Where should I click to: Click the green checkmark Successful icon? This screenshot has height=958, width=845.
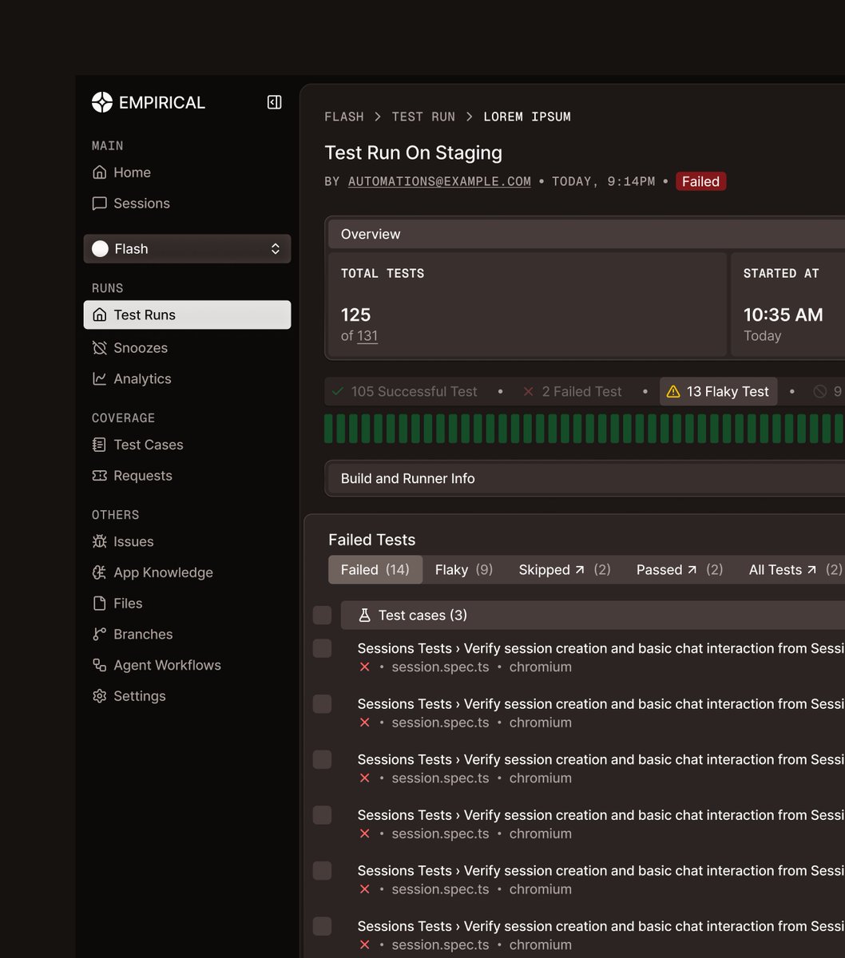pos(338,391)
